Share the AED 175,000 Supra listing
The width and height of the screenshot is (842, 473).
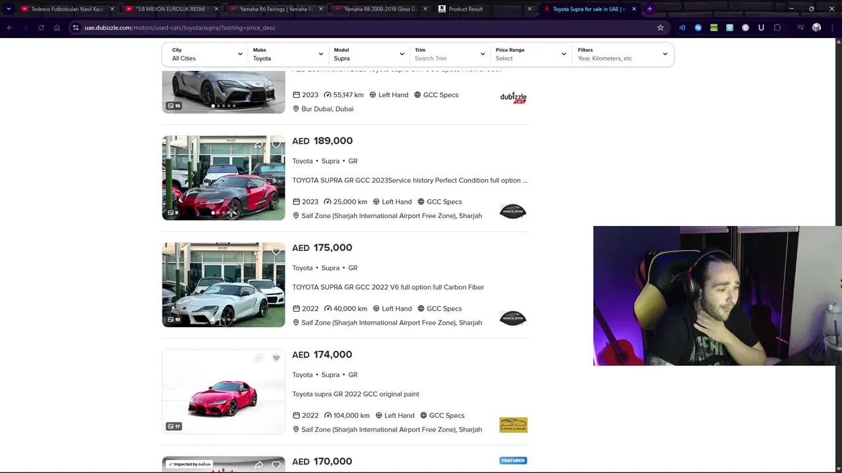(259, 252)
